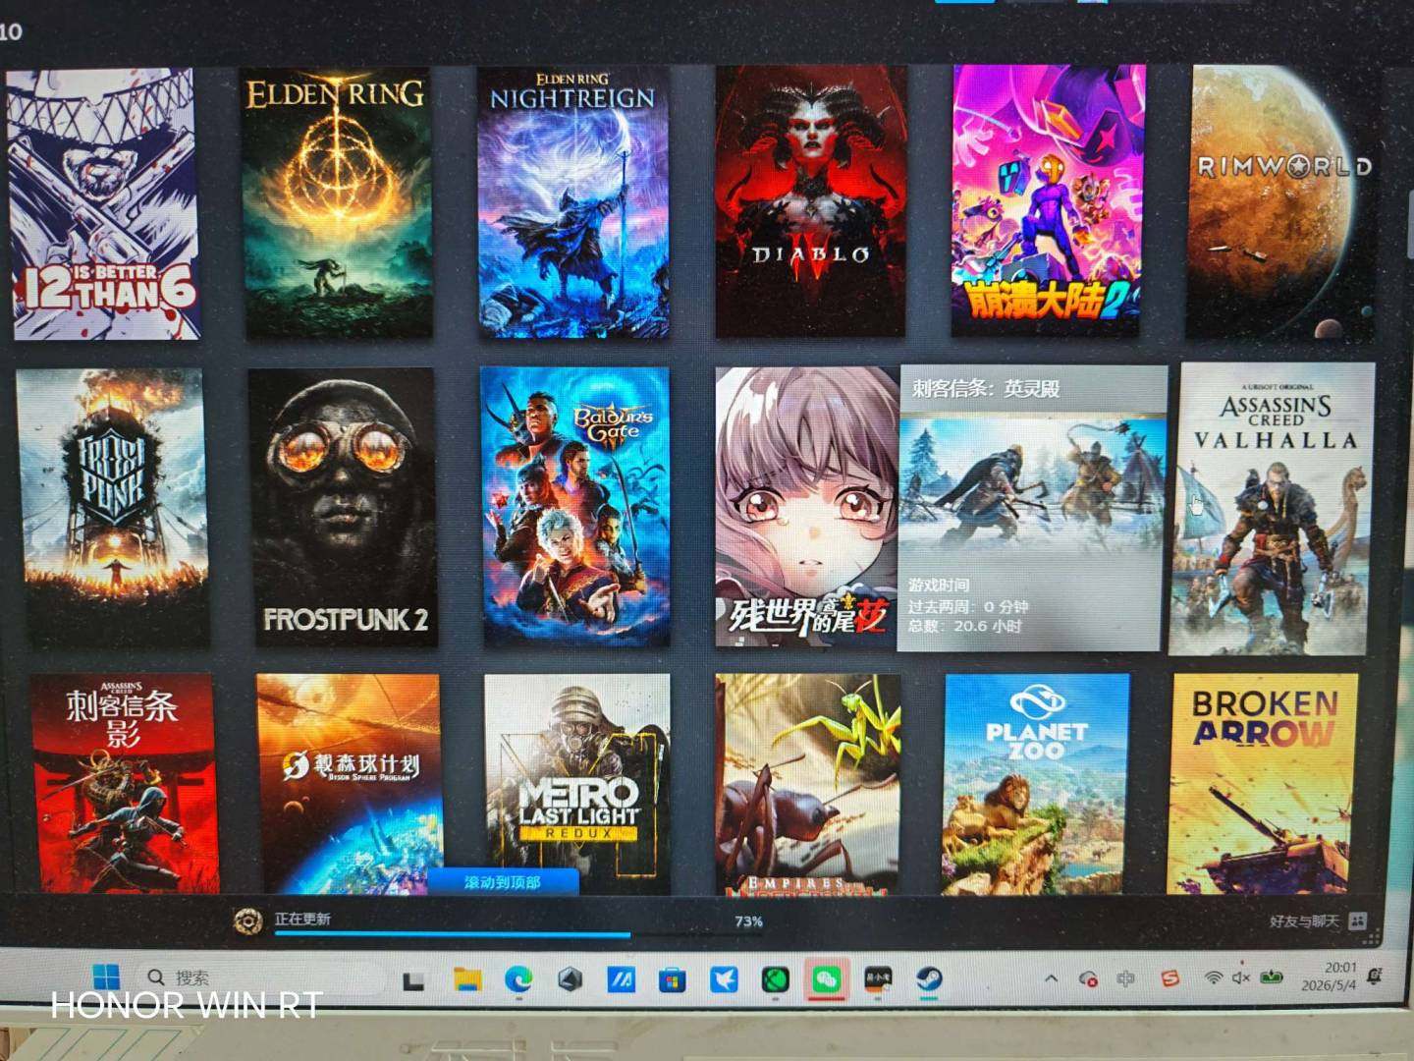Open Elden Ring Nightreign from the library
This screenshot has height=1061, width=1414.
[573, 202]
